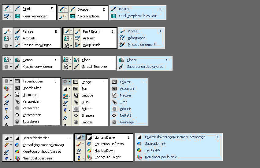Click the brush icon next to 'Paint Brush'
Screen dimensions: 260x168
77,31
